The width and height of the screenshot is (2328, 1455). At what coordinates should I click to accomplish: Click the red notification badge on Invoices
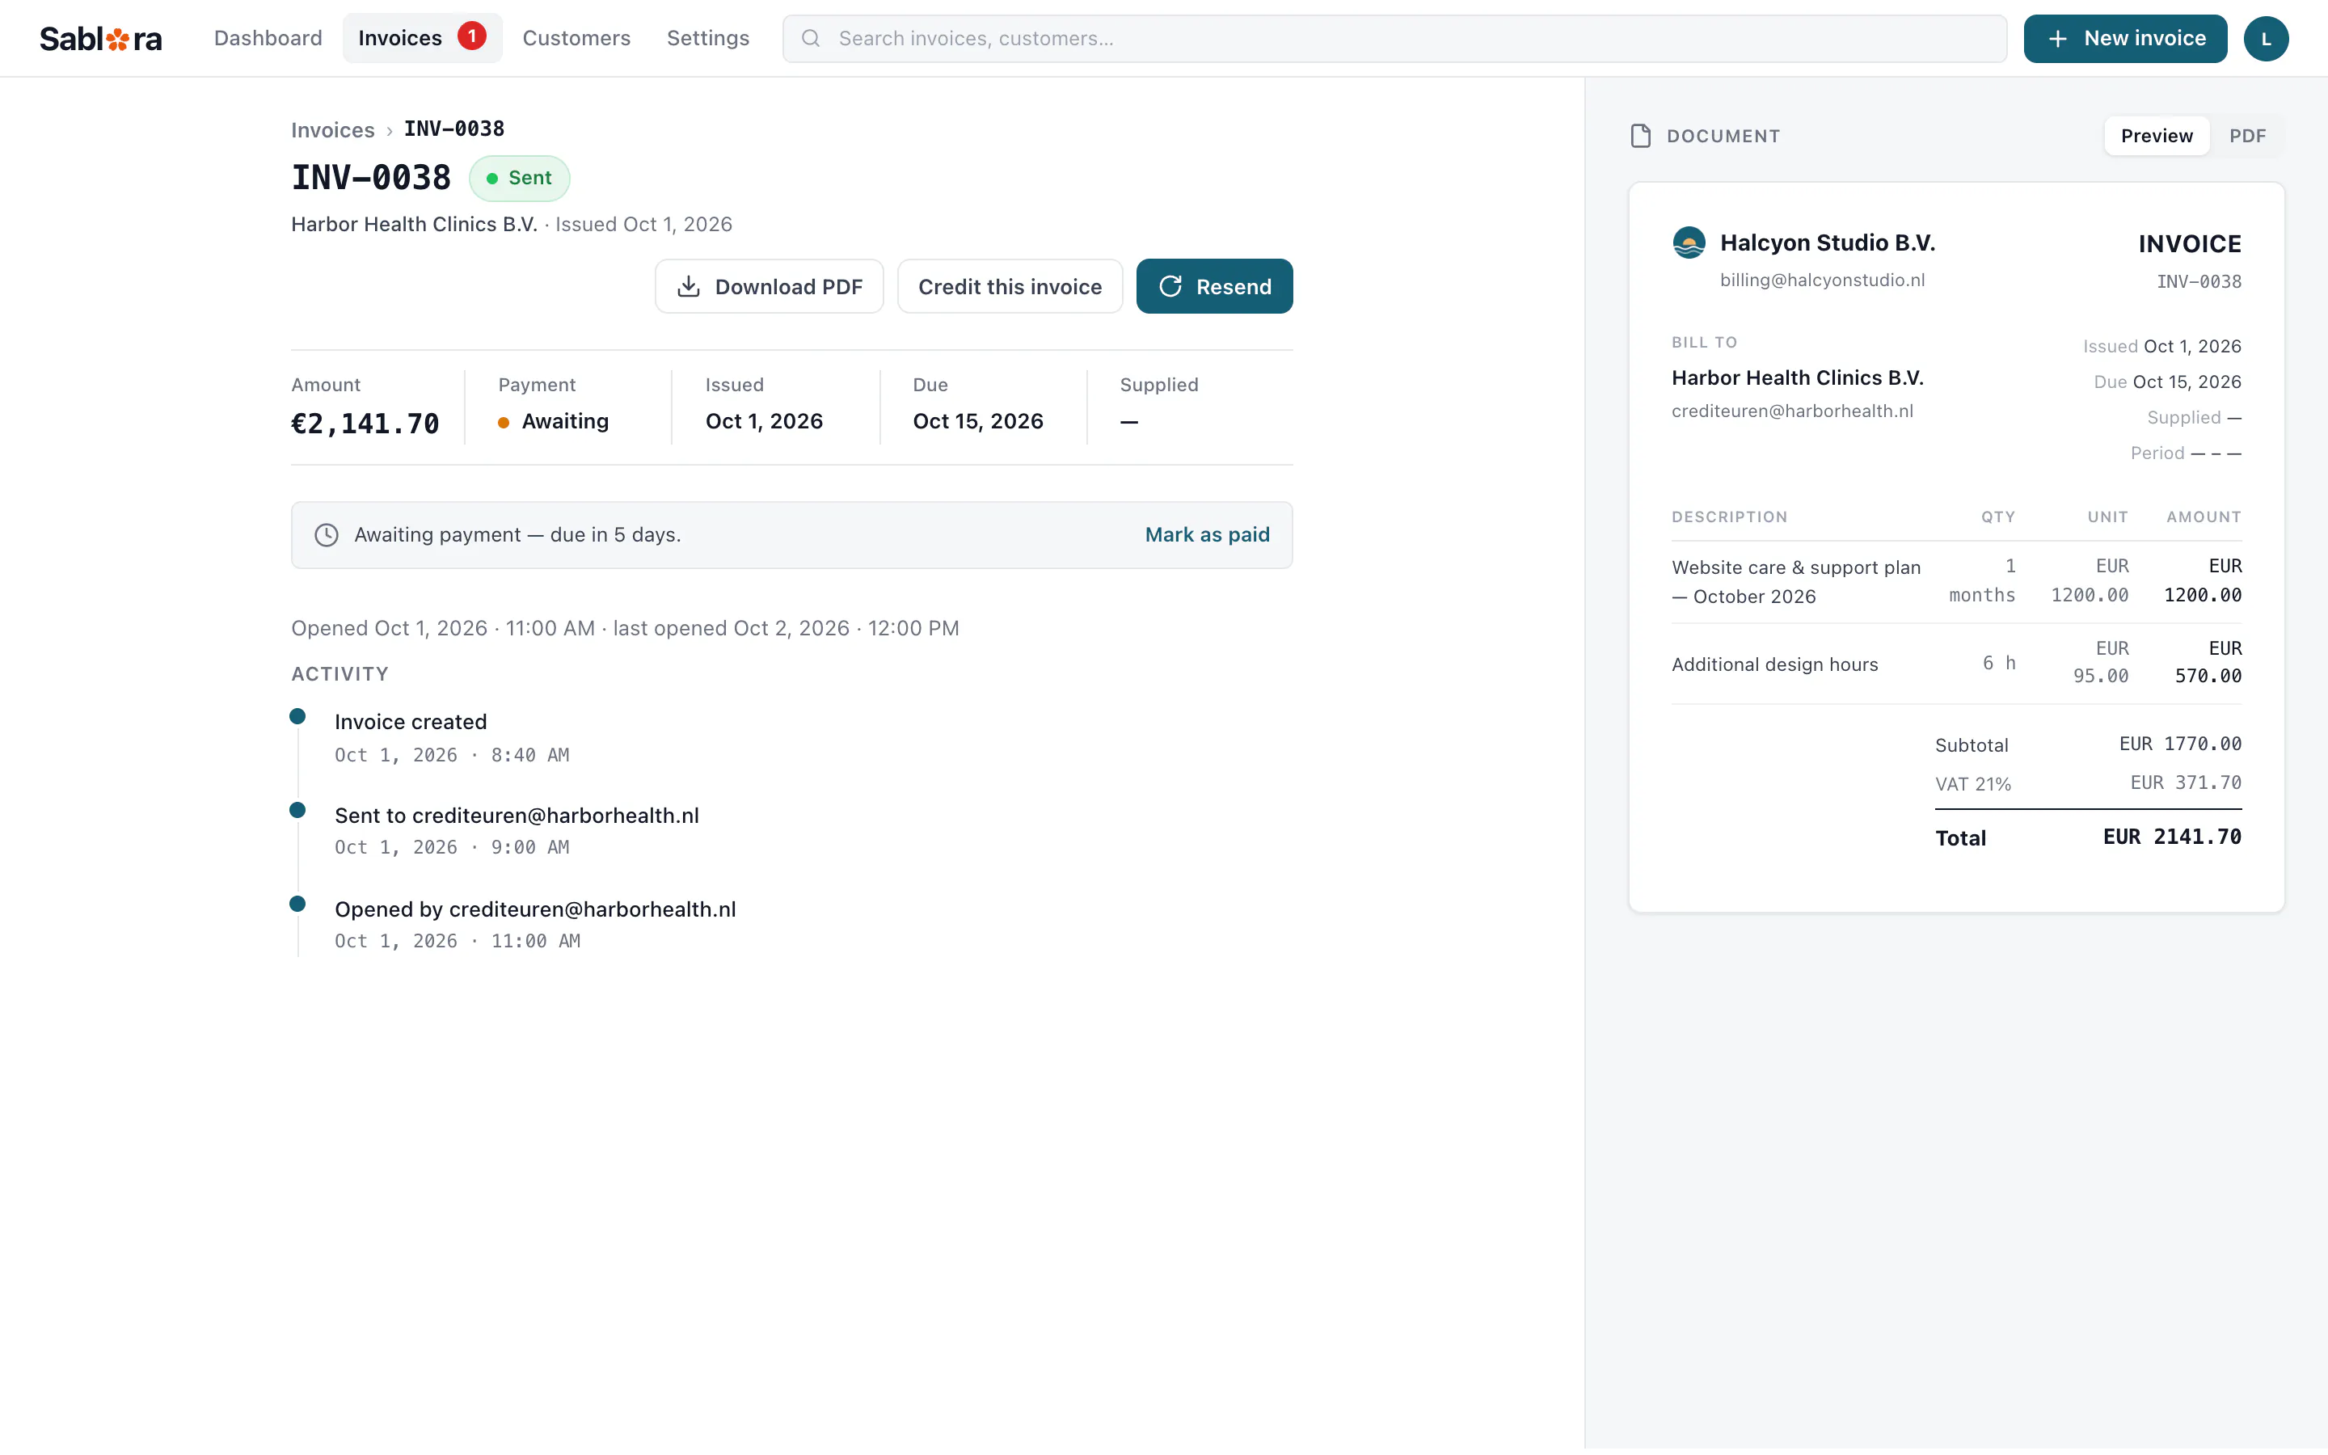click(471, 36)
